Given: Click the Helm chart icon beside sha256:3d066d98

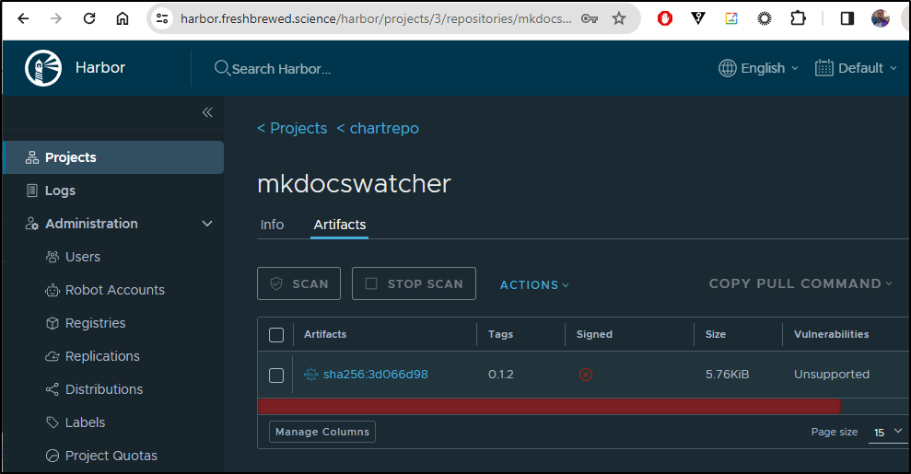Looking at the screenshot, I should 310,375.
